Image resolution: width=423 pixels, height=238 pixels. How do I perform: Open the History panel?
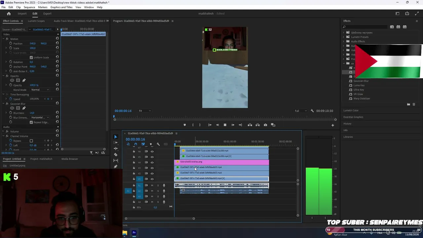click(x=347, y=124)
